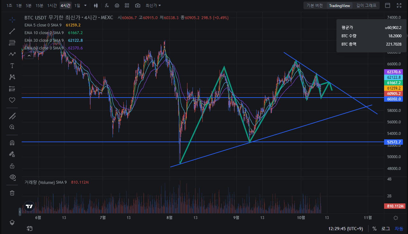Switch to 1분 timeframe

point(19,5)
